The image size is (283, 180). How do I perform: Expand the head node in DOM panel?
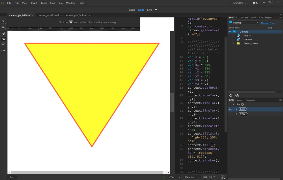(237, 109)
